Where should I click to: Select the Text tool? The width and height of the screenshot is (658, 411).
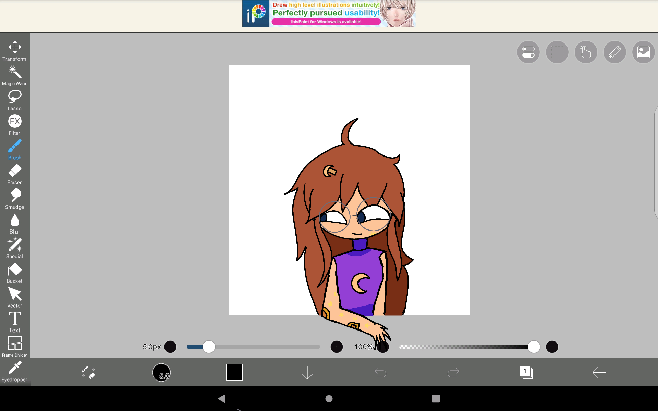coord(15,322)
